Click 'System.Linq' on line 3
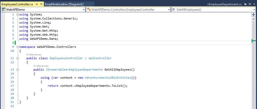This screenshot has width=257, height=109. tap(40, 23)
